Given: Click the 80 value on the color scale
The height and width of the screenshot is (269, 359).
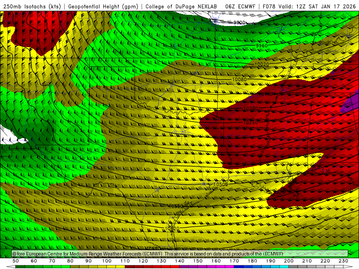Looking at the screenshot, I should [x=70, y=261].
